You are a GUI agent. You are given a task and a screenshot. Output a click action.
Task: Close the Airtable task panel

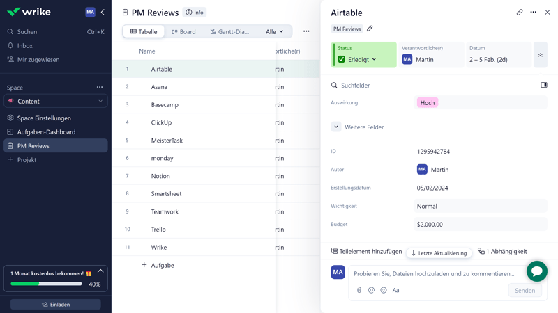click(x=548, y=12)
